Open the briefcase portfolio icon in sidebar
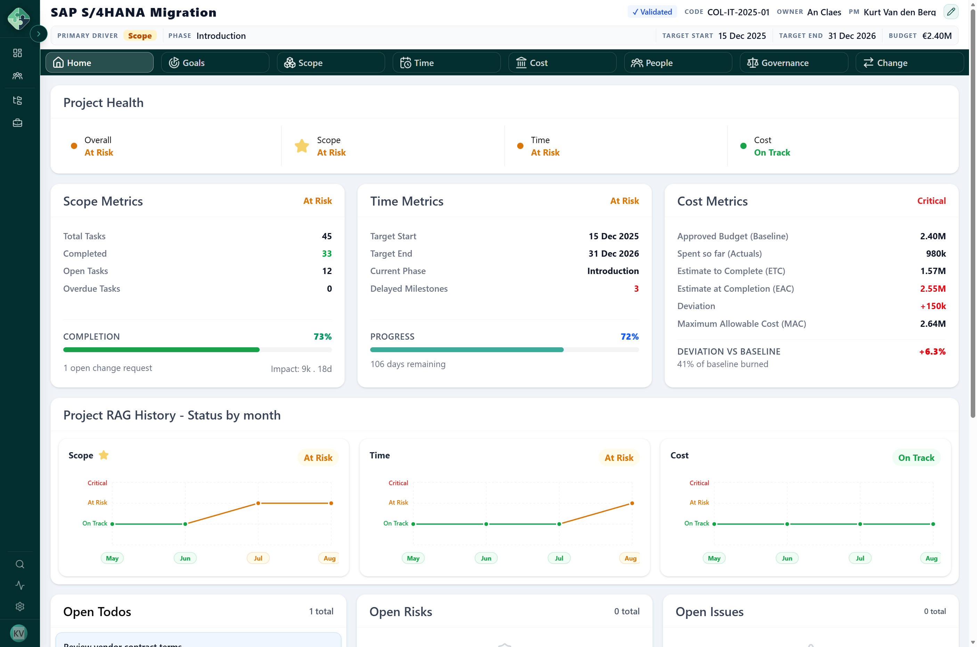Image resolution: width=977 pixels, height=647 pixels. [x=17, y=123]
